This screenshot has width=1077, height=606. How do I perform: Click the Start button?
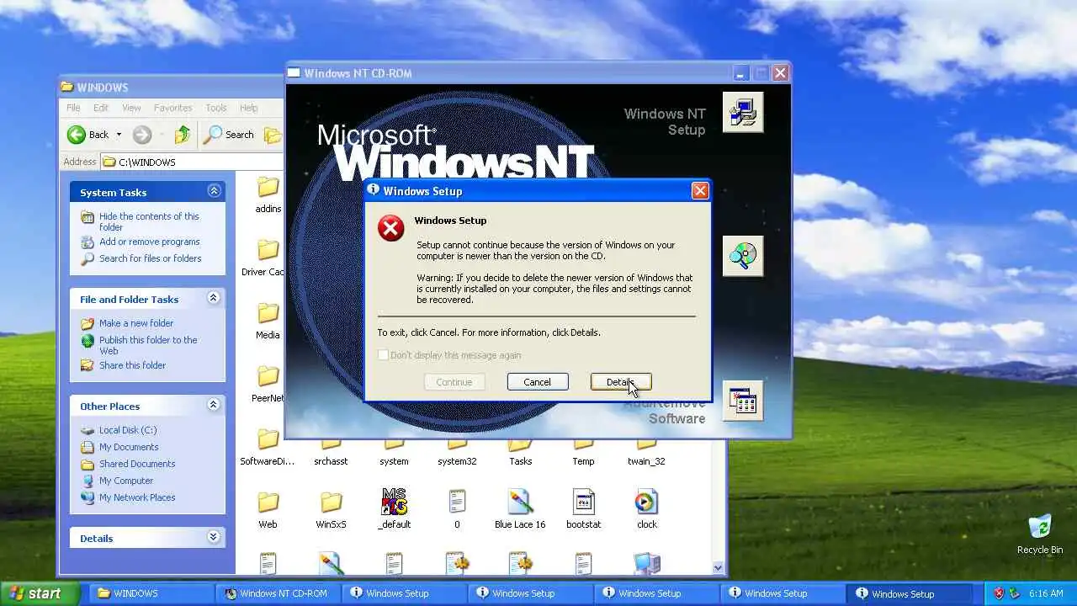pyautogui.click(x=39, y=593)
